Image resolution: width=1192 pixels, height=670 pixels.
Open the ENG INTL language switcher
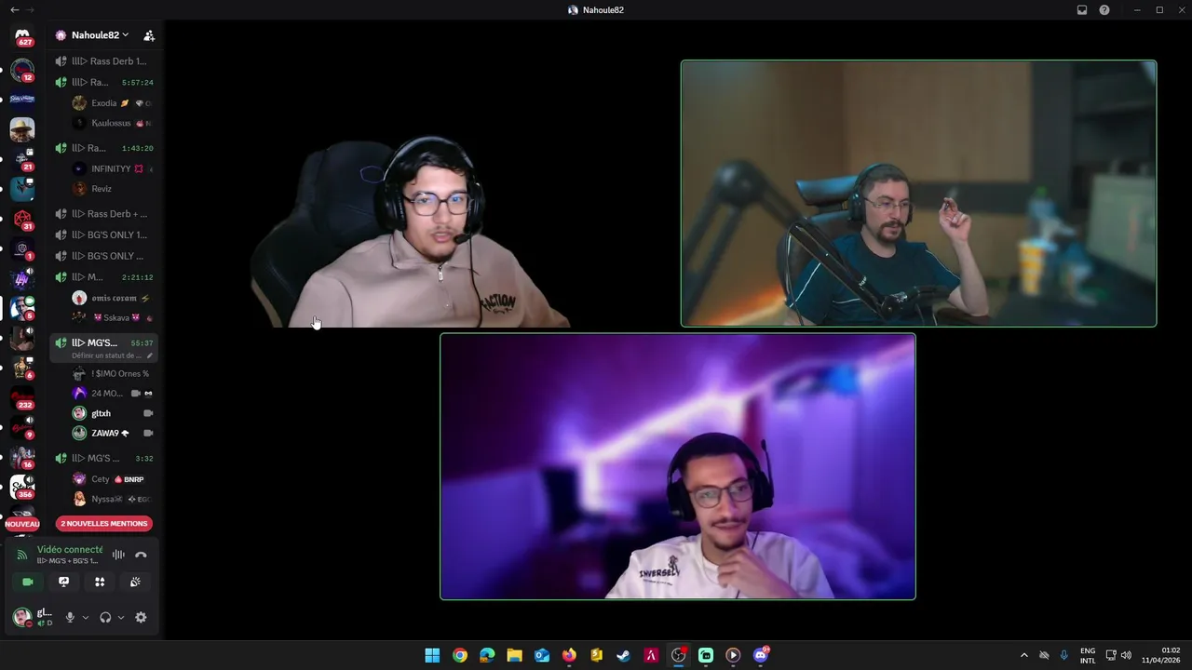coord(1088,655)
